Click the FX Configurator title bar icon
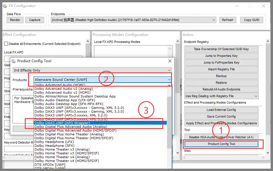The image size is (273, 171). coord(5,6)
